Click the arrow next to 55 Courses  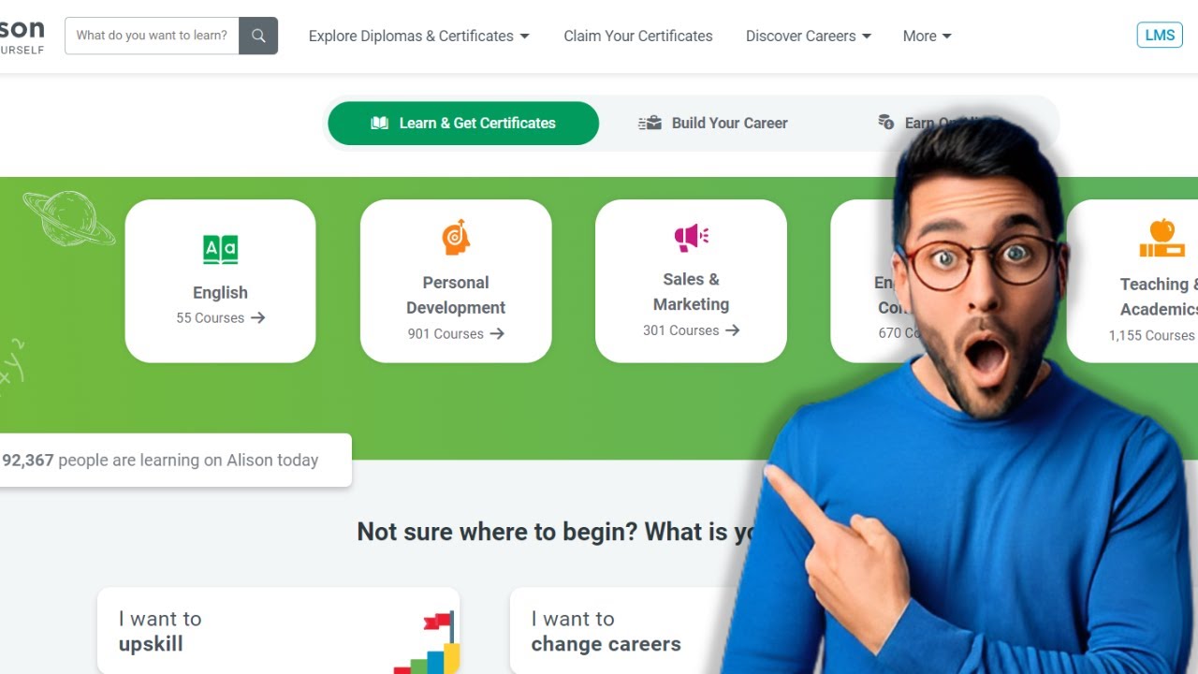pos(258,318)
